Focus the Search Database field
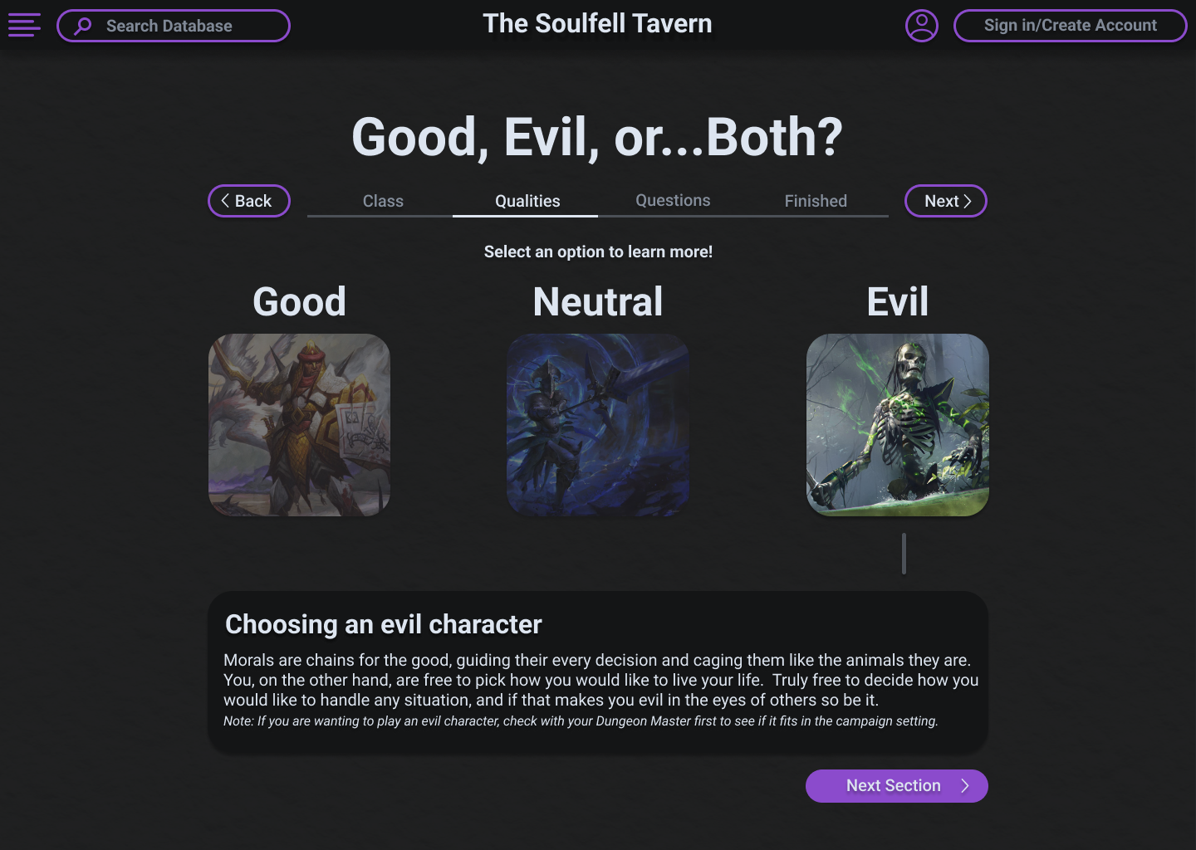Screen dimensions: 1196x850 [x=183, y=26]
